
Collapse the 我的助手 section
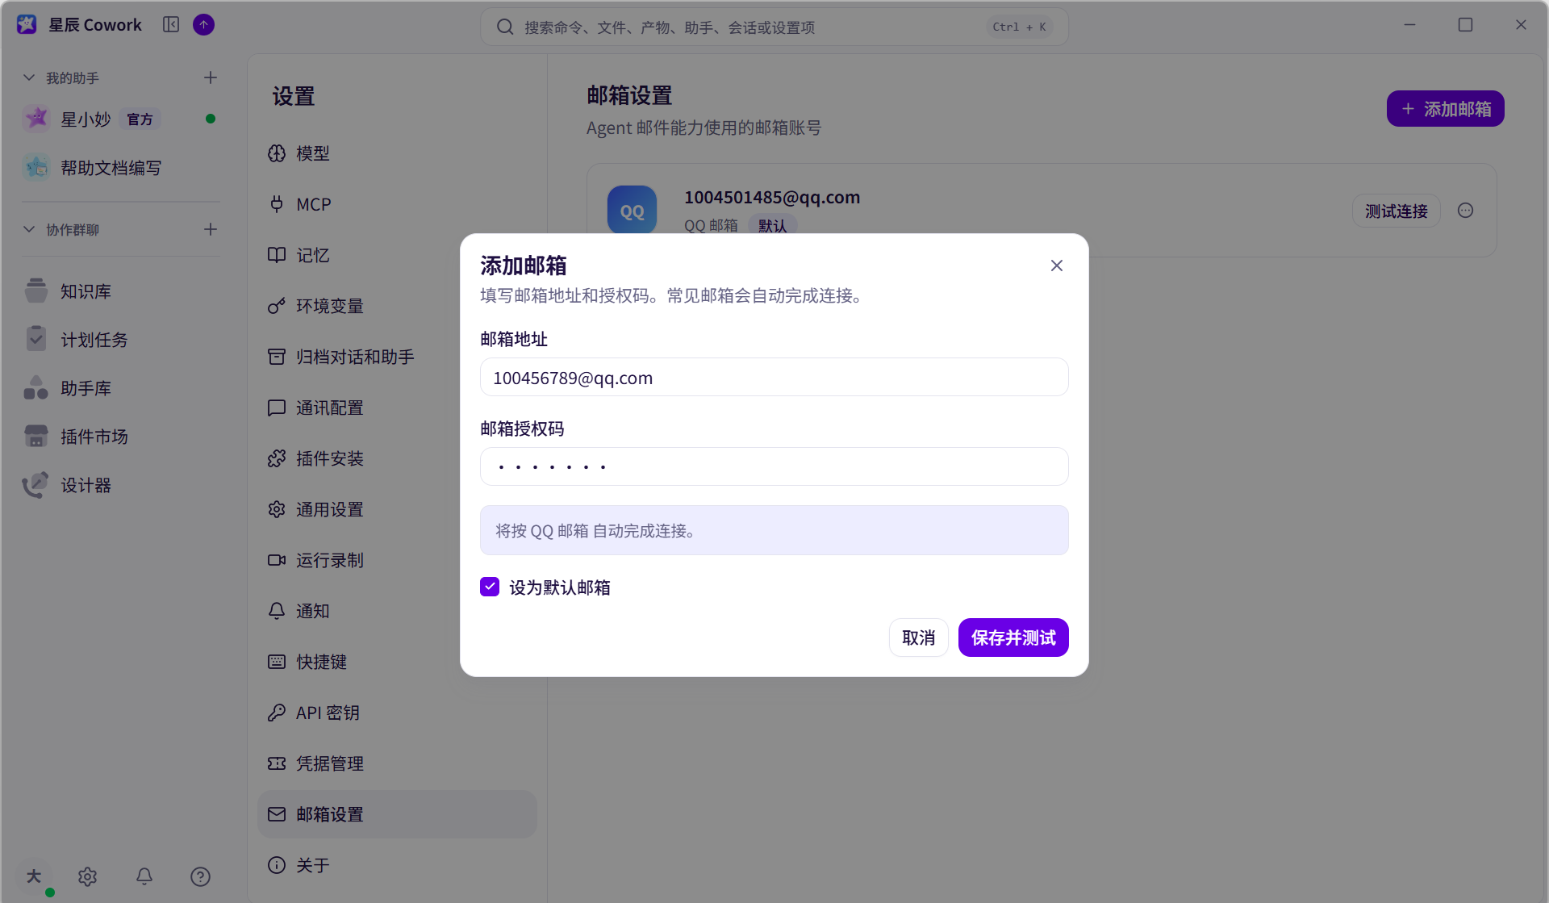29,77
